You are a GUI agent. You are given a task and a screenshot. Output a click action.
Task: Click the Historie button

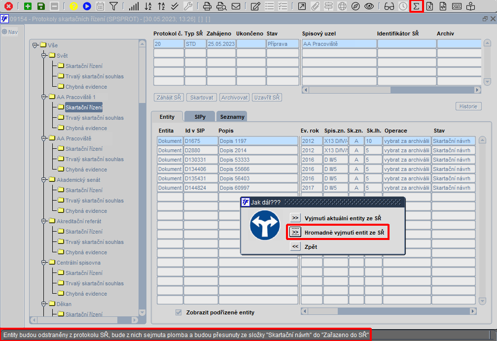click(468, 106)
